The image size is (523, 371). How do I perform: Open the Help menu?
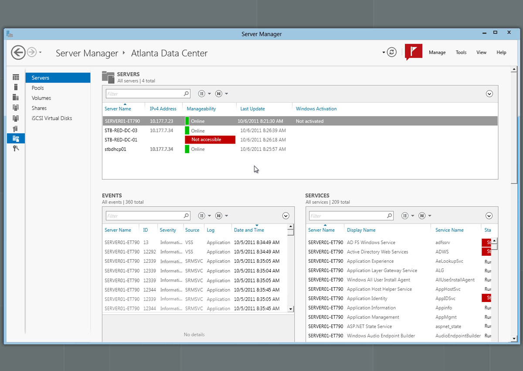click(501, 52)
